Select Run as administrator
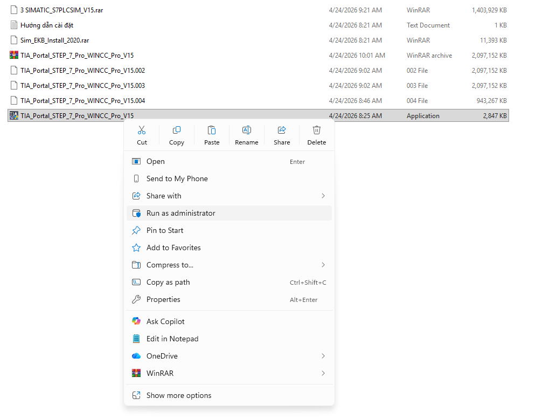536x419 pixels. (x=180, y=213)
